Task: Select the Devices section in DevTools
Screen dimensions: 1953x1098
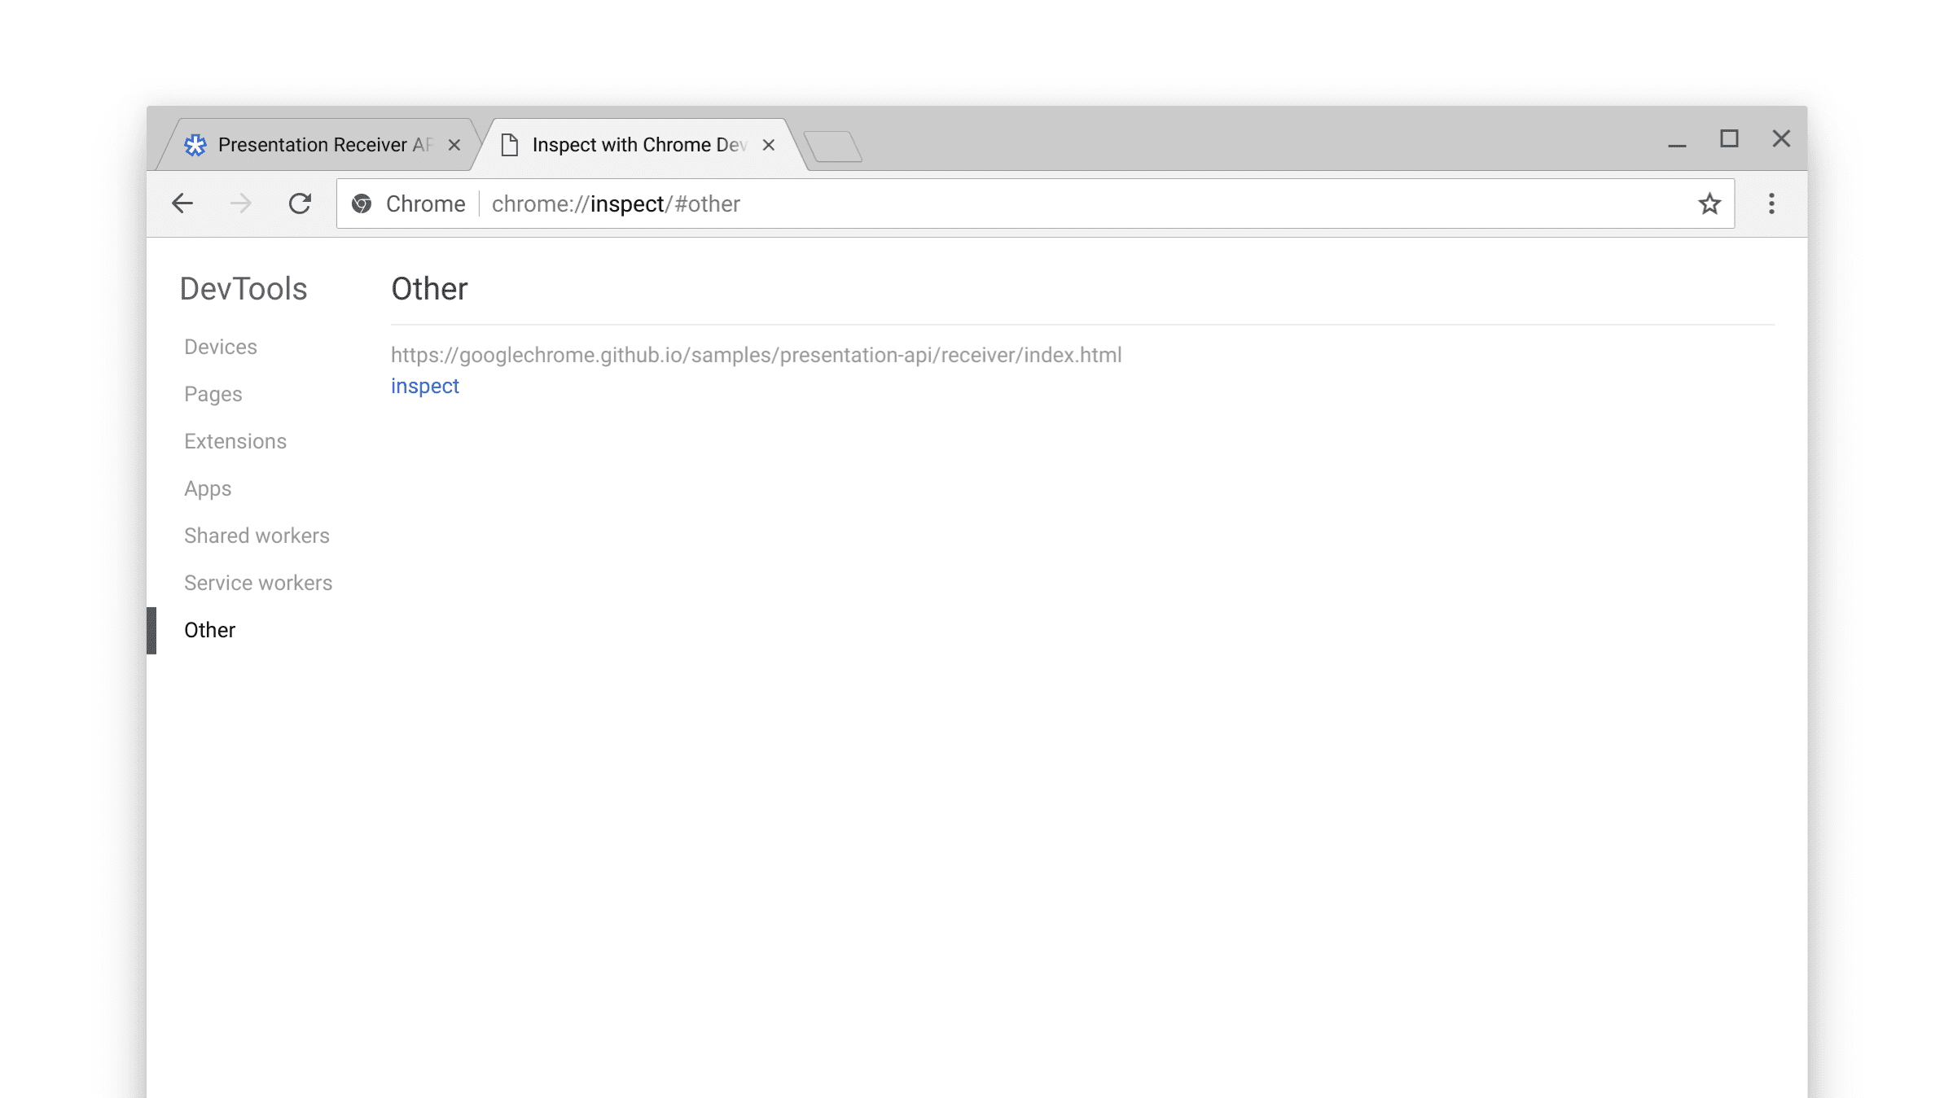Action: click(220, 346)
